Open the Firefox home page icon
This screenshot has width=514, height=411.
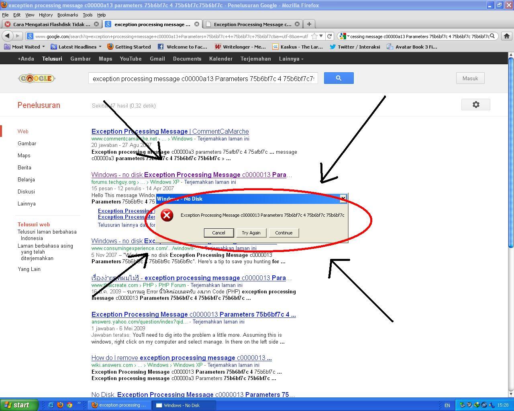(x=507, y=36)
